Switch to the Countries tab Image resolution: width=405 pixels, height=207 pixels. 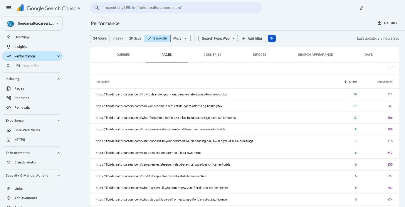click(x=212, y=55)
